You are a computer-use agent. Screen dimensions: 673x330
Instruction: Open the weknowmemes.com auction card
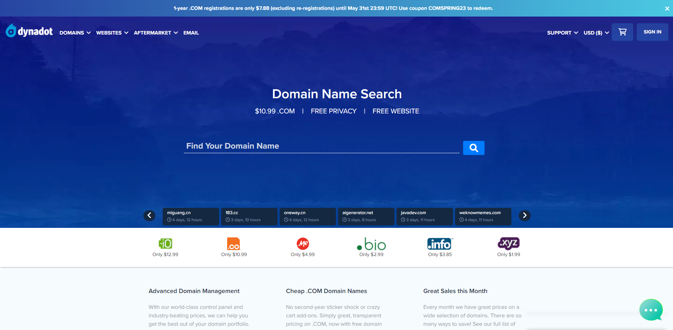click(483, 216)
